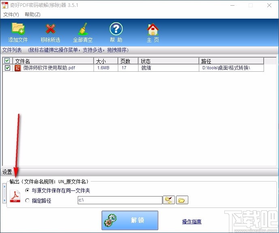Click the browse folder with arrow icon button

169,200
